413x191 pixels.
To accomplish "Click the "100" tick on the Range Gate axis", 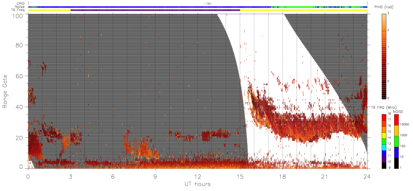I will pyautogui.click(x=17, y=15).
